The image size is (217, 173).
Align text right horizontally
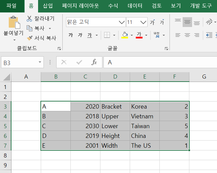197,35
